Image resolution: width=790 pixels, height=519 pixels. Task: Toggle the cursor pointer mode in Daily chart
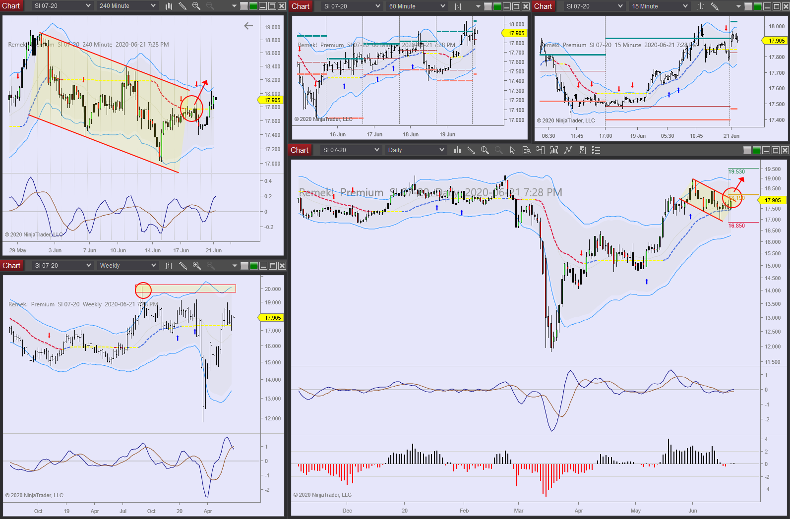tap(512, 150)
